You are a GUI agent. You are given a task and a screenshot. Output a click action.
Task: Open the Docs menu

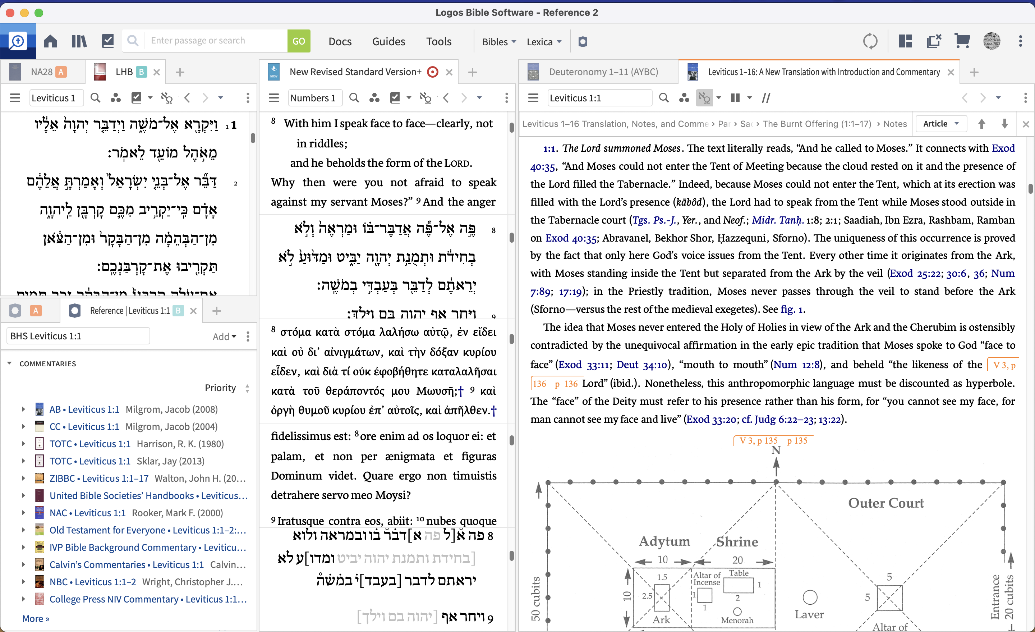(x=340, y=42)
